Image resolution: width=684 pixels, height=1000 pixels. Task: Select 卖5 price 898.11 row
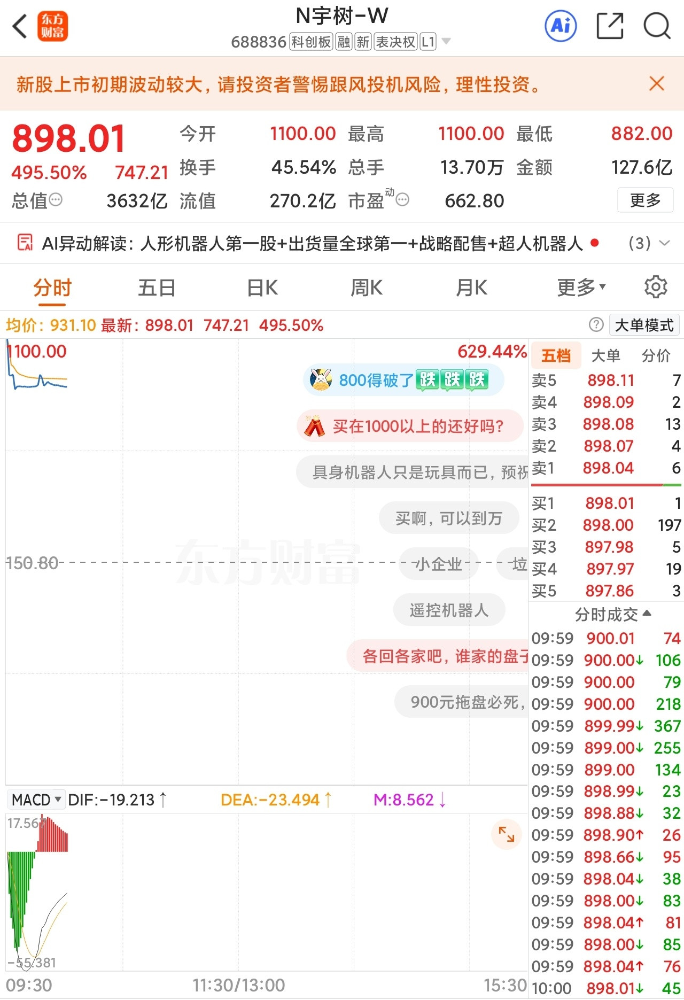pyautogui.click(x=606, y=380)
